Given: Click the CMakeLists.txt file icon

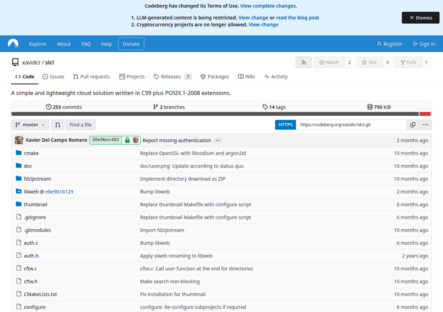Looking at the screenshot, I should (19, 294).
